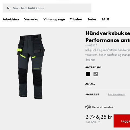Expand description with Les mer link
Viewport: 130px width, 130px height.
tap(91, 60)
